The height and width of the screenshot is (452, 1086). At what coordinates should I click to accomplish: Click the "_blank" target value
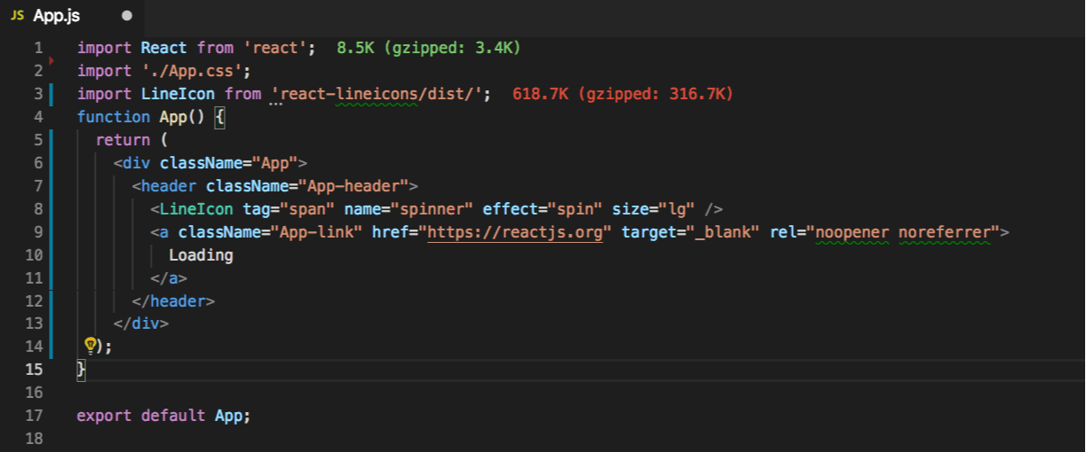pos(723,232)
